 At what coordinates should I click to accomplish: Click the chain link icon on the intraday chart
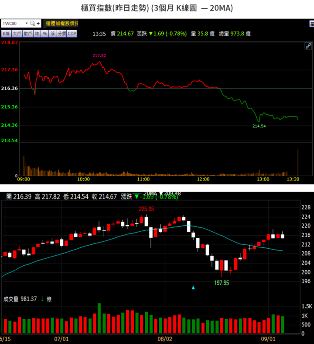[x=308, y=46]
